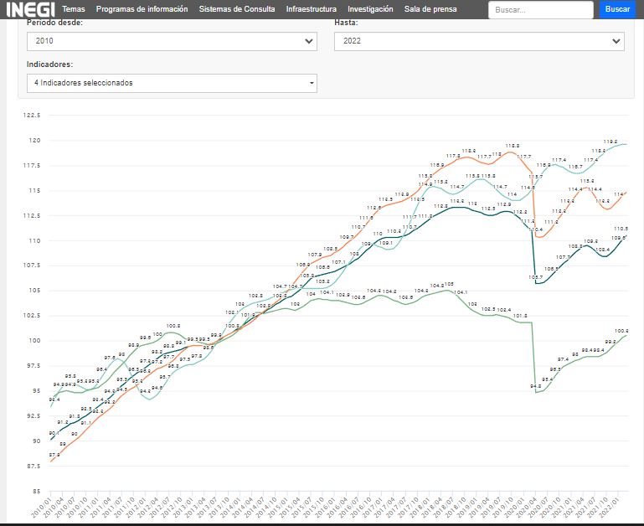Image resolution: width=644 pixels, height=526 pixels.
Task: Click the 94.8 low label on green line
Action: (536, 386)
